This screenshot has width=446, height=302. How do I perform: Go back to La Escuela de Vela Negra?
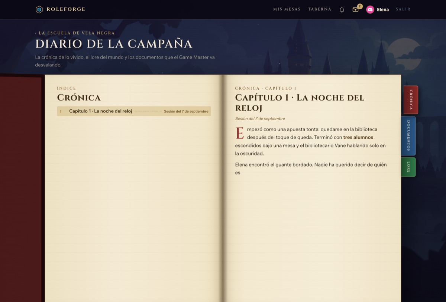tap(75, 33)
